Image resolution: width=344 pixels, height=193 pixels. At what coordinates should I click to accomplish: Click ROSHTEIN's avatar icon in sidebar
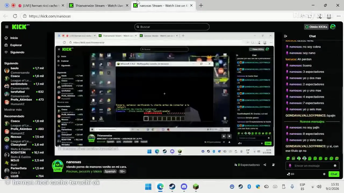coord(7,155)
